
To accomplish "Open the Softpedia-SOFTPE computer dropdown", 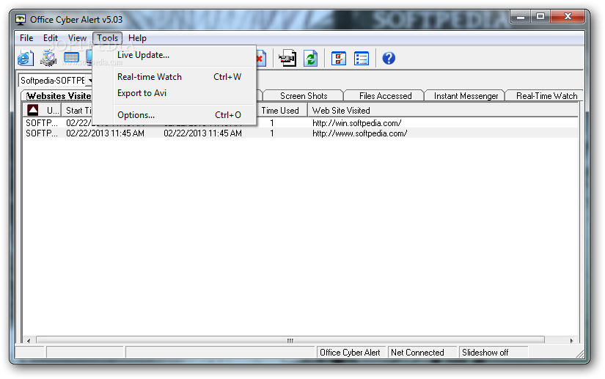I will [90, 80].
